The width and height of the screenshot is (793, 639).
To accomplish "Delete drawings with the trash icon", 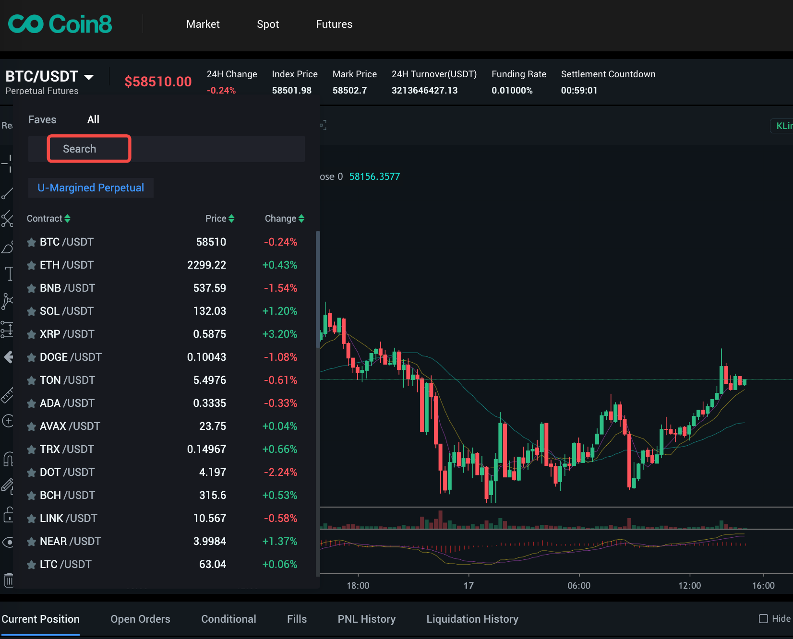I will point(9,580).
